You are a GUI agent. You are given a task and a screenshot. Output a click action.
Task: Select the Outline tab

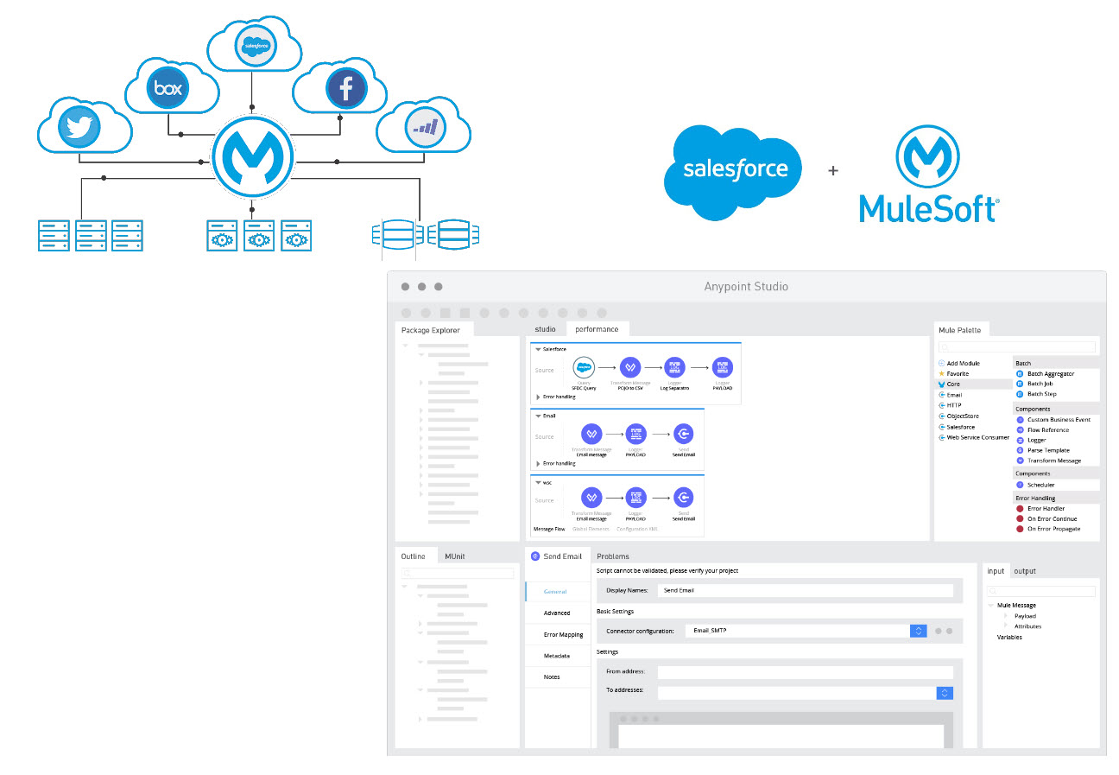click(x=414, y=556)
